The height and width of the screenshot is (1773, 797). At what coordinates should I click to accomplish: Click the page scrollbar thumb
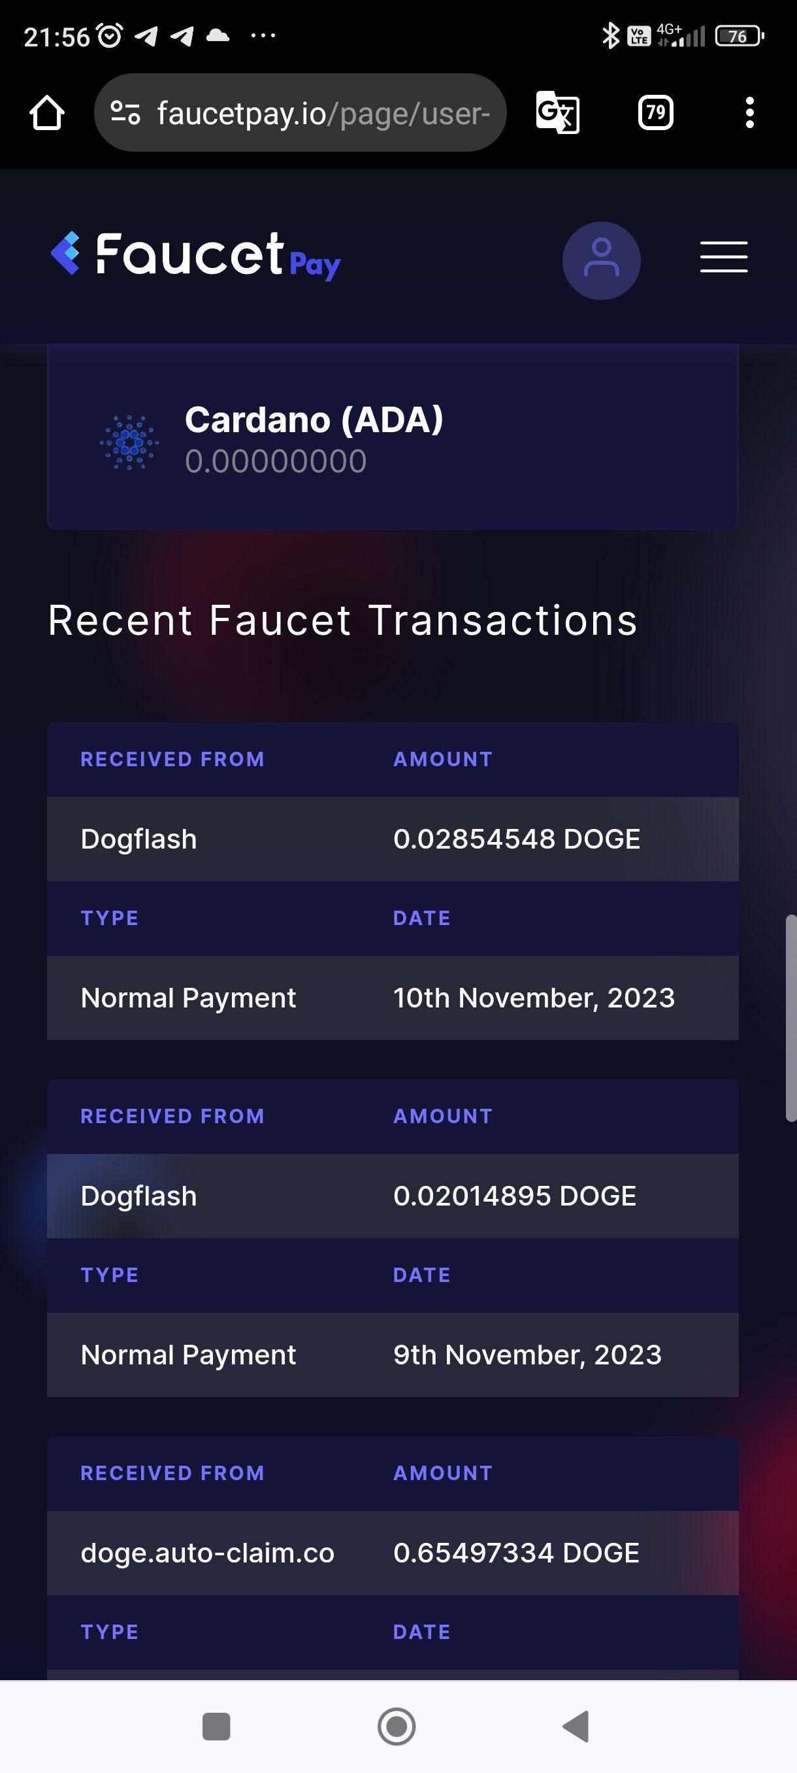[791, 1019]
